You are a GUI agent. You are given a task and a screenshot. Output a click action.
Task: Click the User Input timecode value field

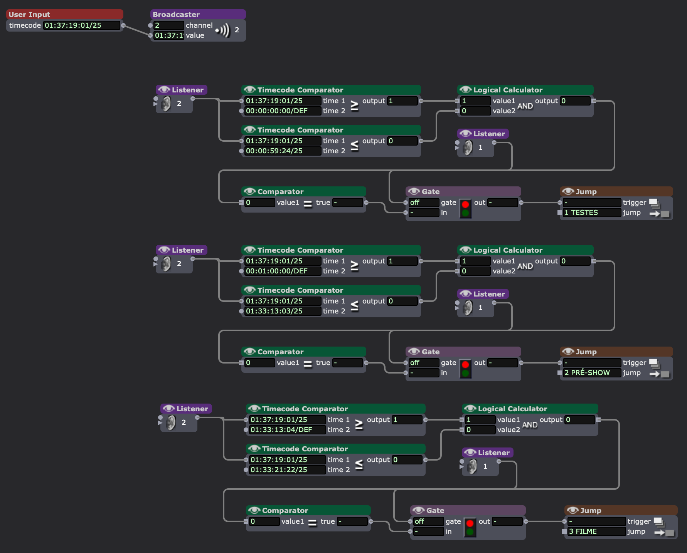click(x=81, y=25)
